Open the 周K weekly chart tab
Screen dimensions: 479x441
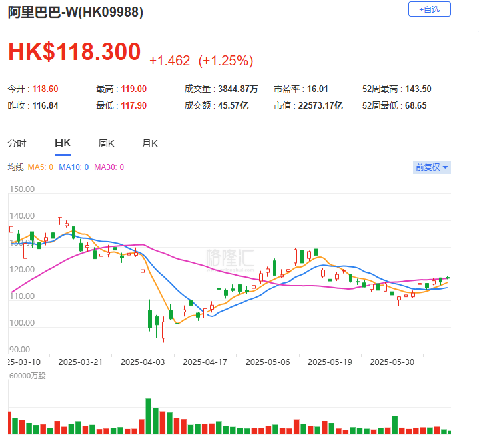106,143
